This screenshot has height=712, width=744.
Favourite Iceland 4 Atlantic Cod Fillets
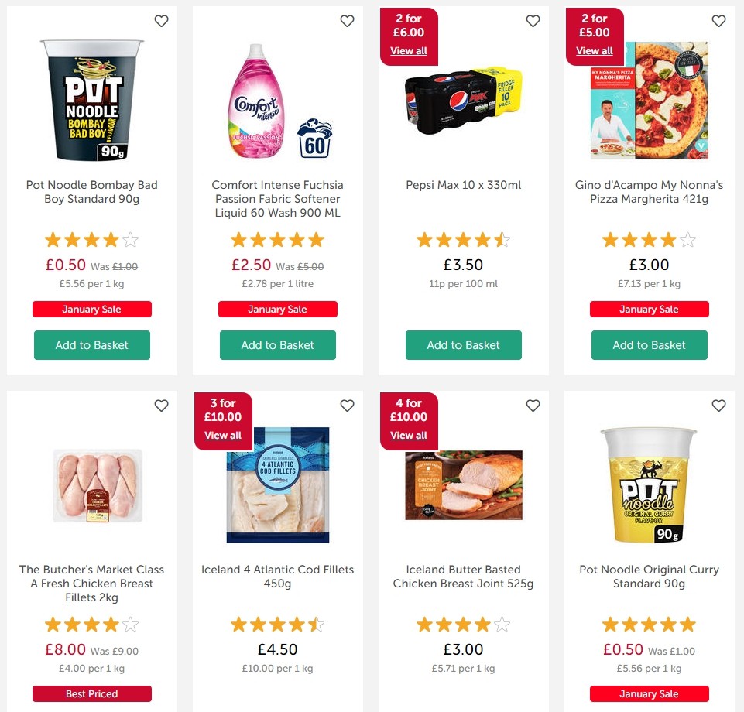[x=348, y=406]
